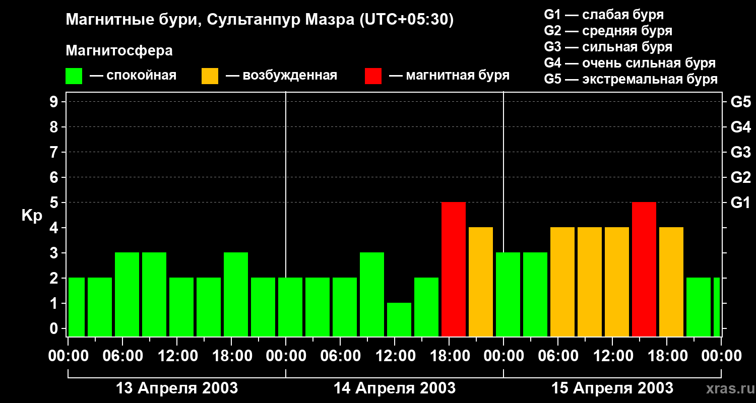756x403 pixels.
Task: Click the G3 label on the right axis
Action: pos(741,152)
